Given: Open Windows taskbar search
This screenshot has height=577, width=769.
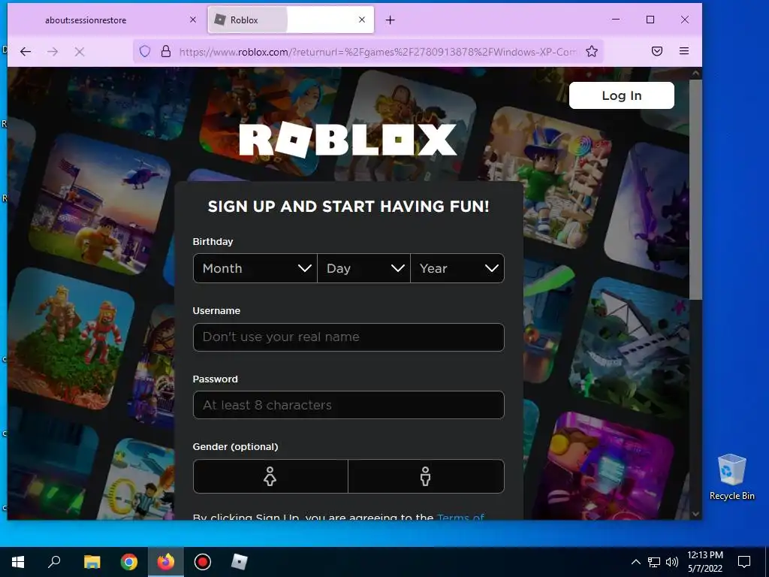Looking at the screenshot, I should pos(54,562).
